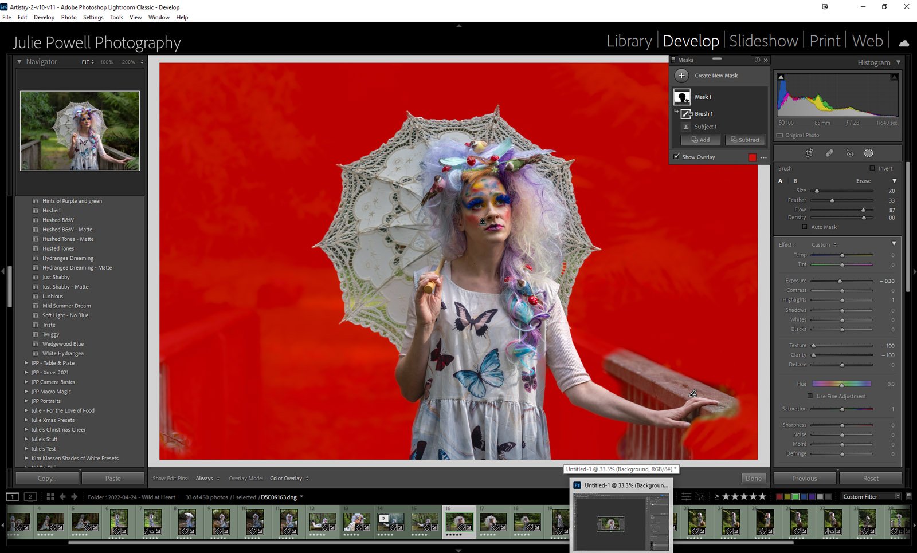Collapse the Histogram panel triangle

pyautogui.click(x=898, y=62)
